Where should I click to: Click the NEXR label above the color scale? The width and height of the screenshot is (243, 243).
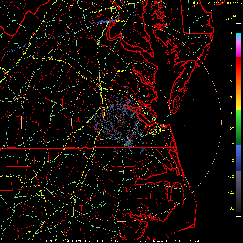pos(237,16)
